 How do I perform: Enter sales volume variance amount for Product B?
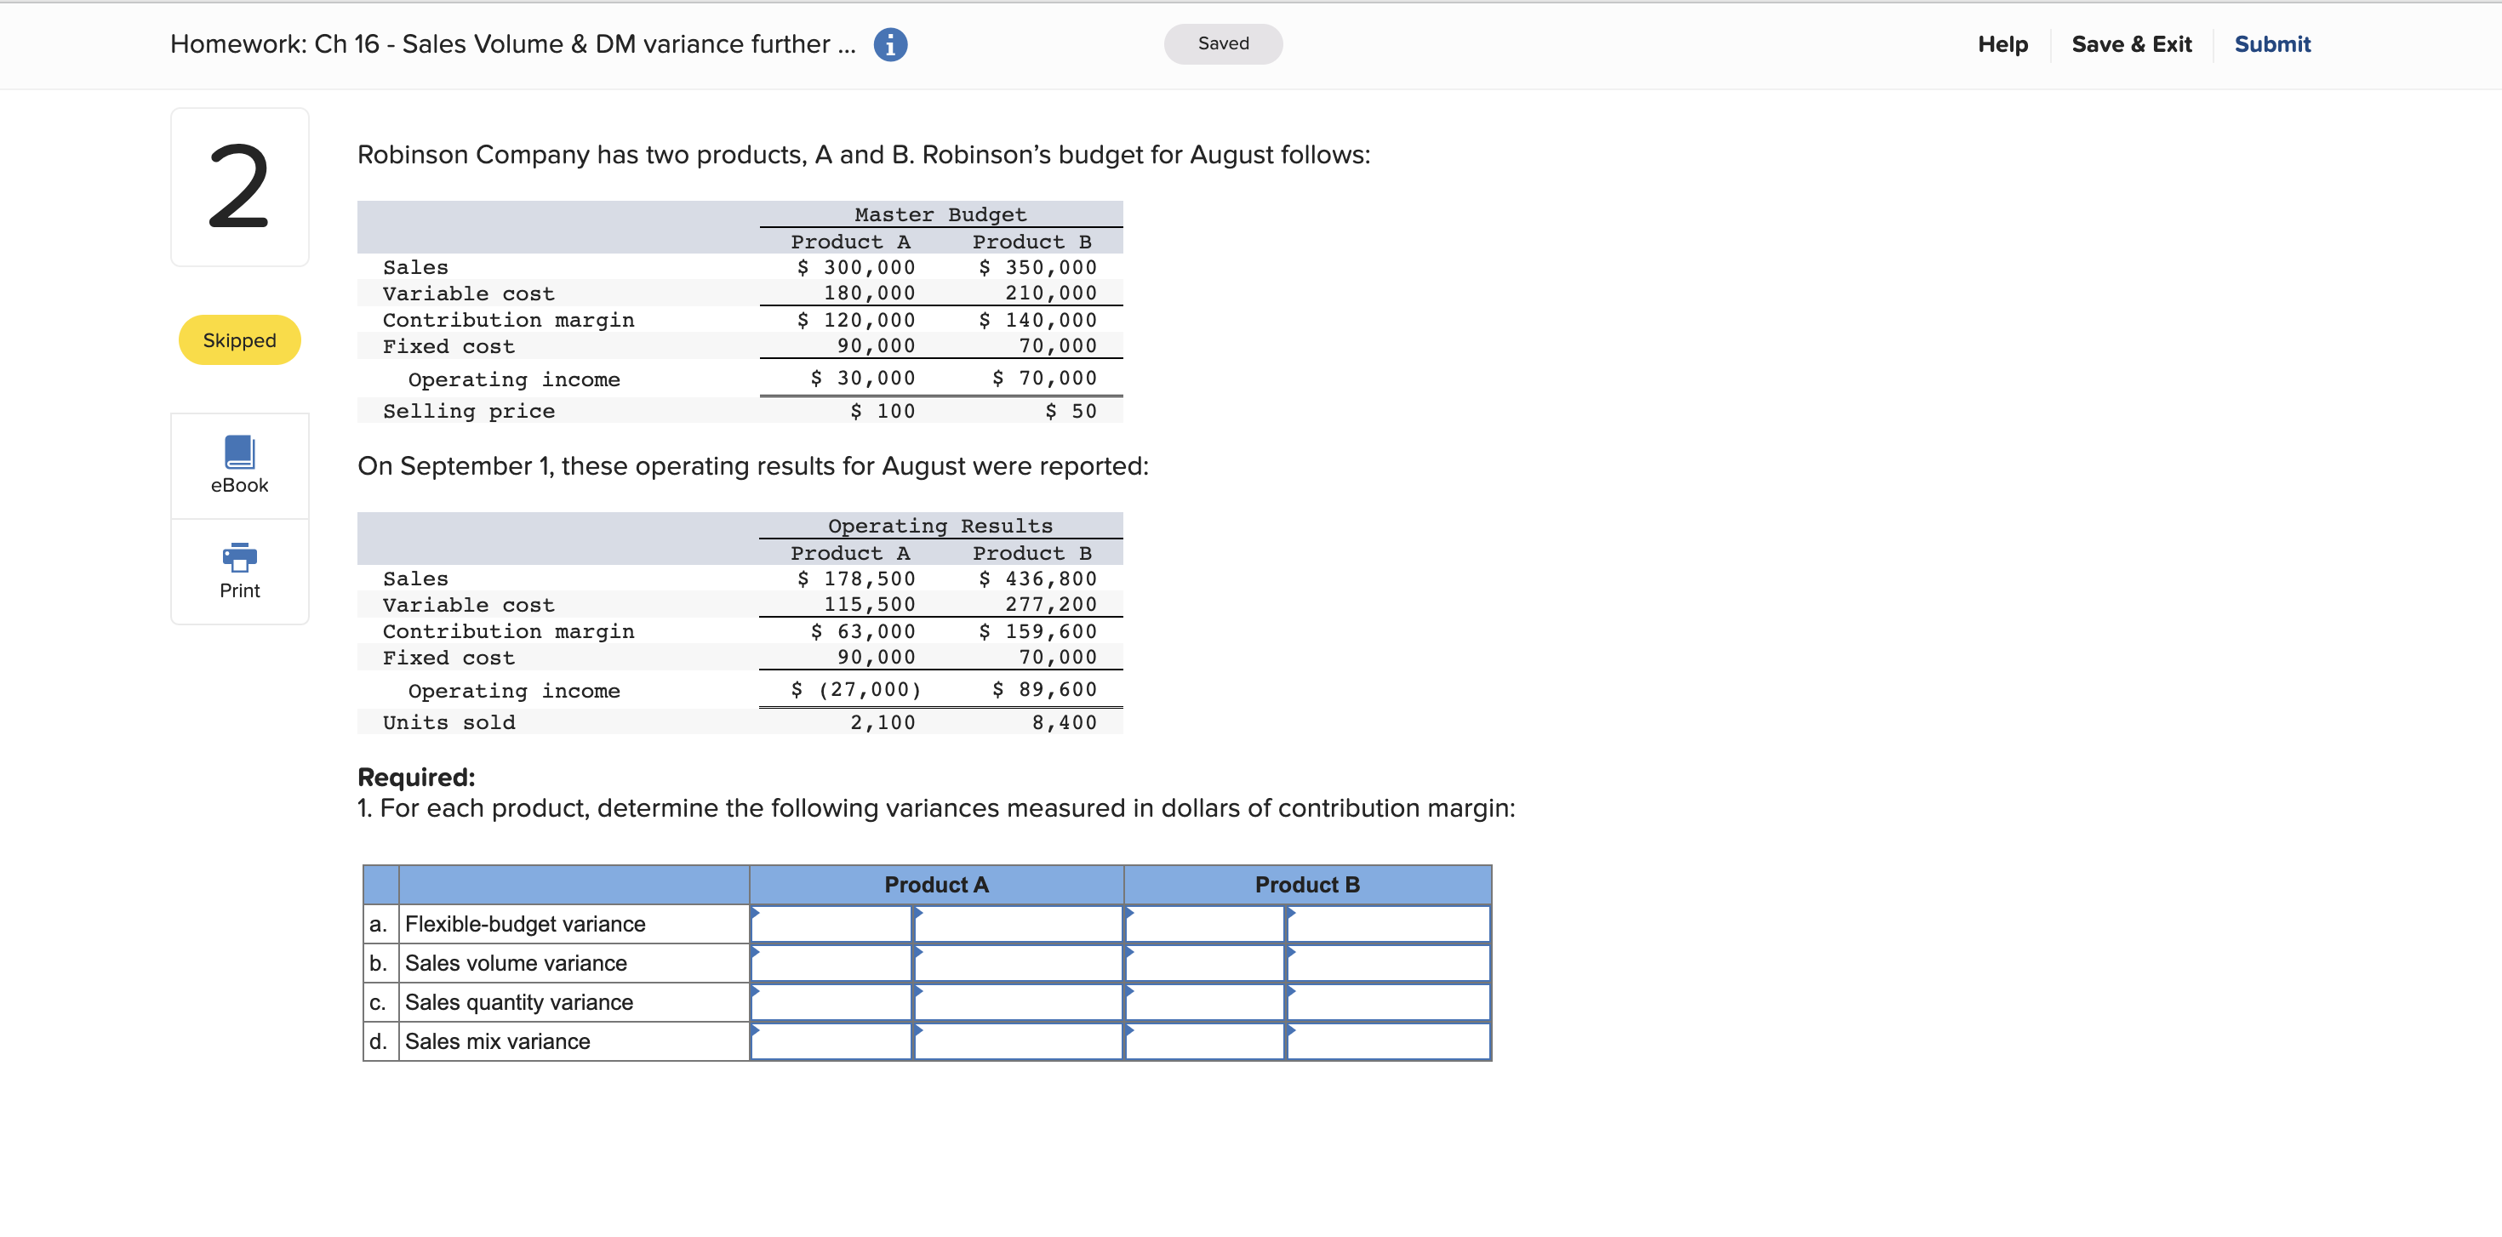1389,962
